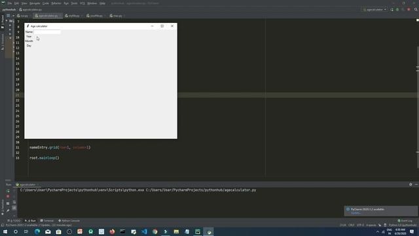Click line 33 root.mainloop() code
Screen dimensions: 419x236
[x=45, y=158]
